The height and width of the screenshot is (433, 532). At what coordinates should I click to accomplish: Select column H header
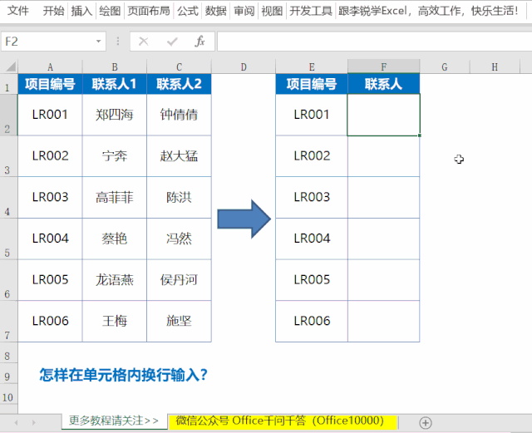[495, 66]
